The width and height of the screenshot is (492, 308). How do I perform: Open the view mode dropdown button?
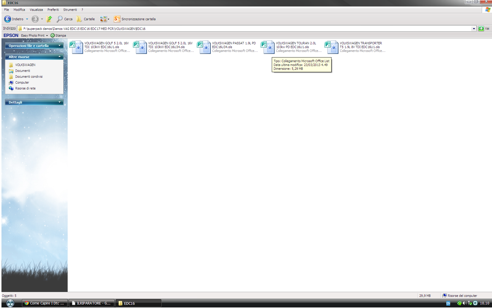(x=105, y=19)
